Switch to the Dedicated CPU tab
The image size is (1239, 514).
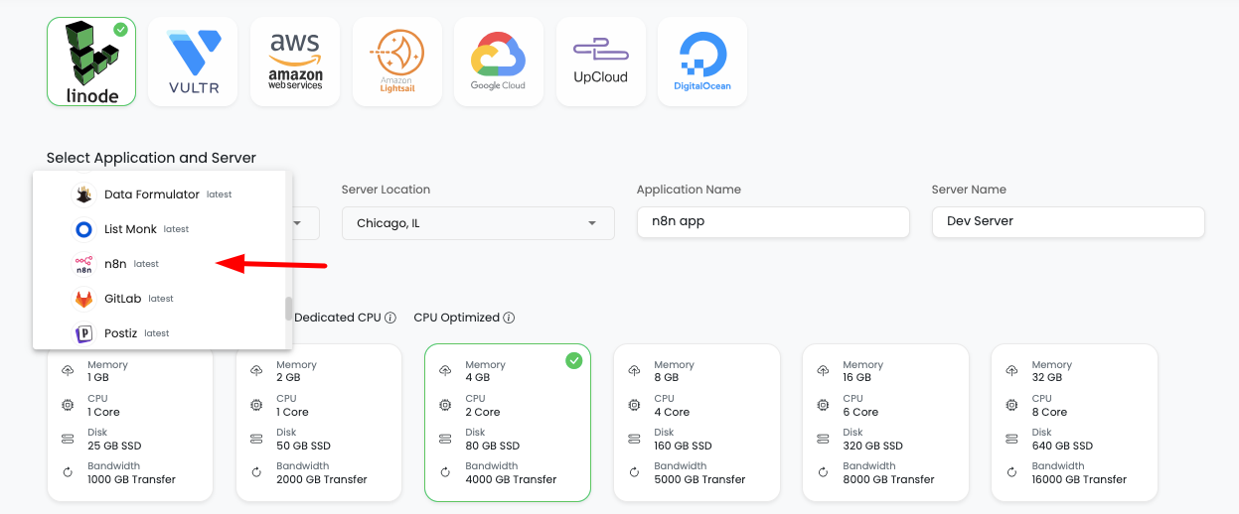pyautogui.click(x=338, y=318)
